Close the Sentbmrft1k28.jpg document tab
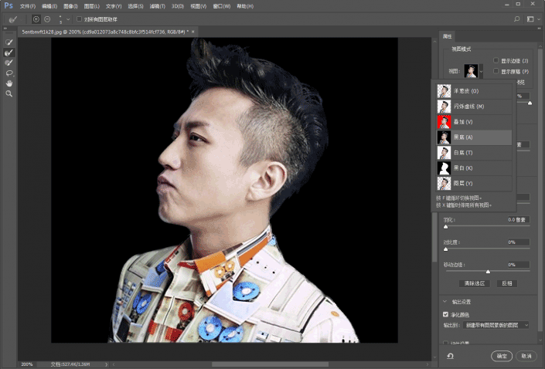Viewport: 545px width, 369px height. point(193,32)
